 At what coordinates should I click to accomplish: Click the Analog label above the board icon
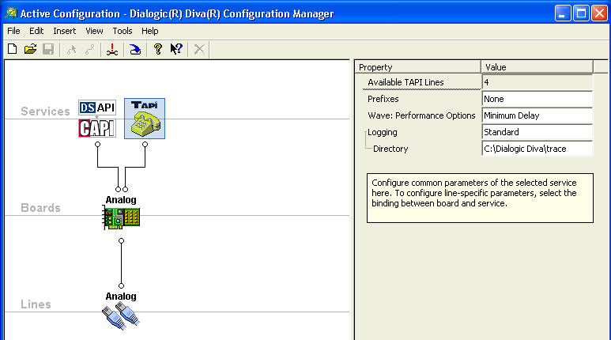[121, 199]
